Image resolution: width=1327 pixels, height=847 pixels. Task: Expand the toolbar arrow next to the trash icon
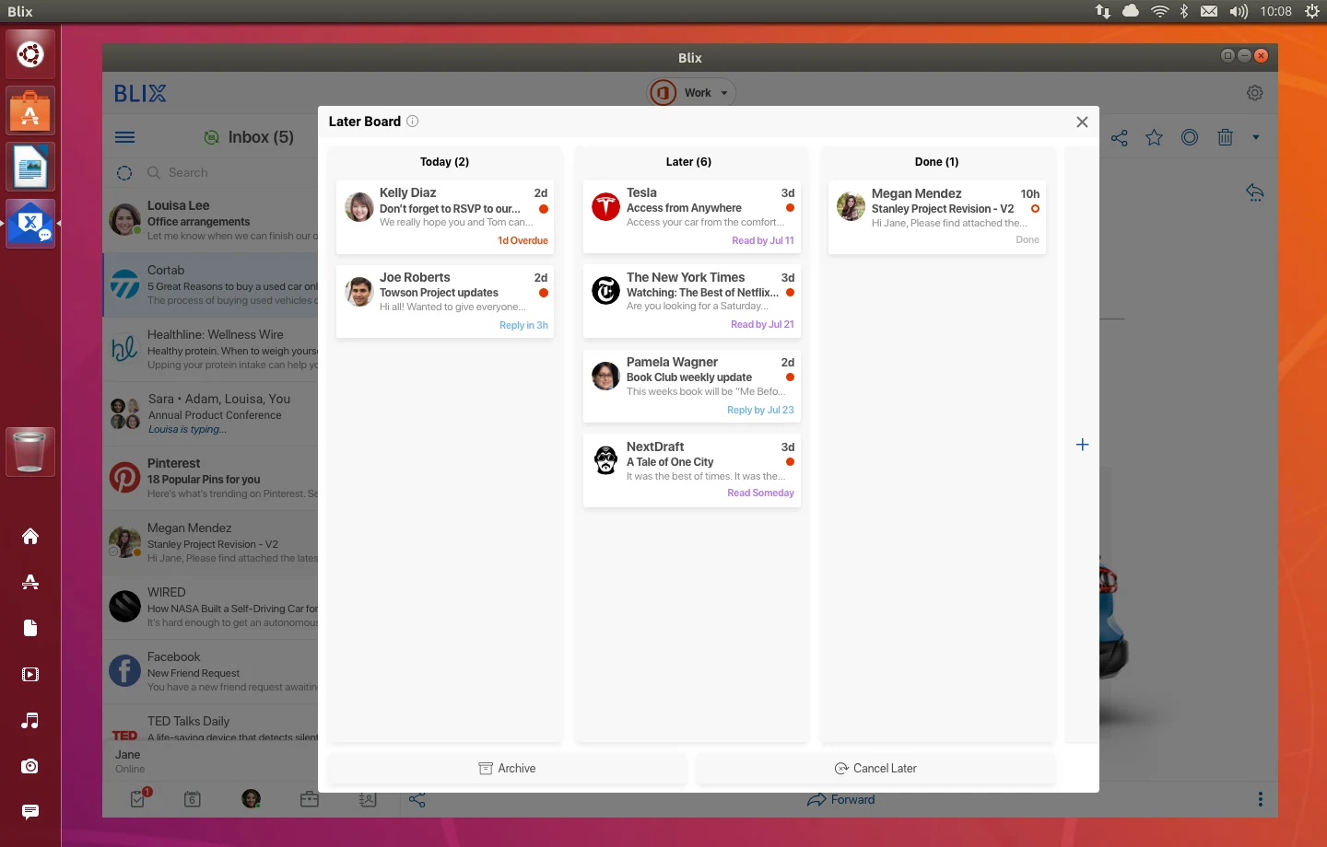[1255, 137]
